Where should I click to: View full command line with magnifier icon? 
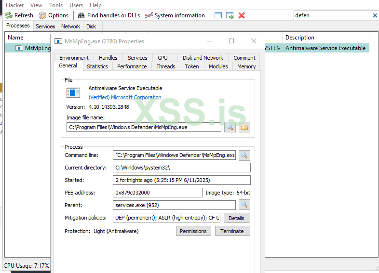244,155
